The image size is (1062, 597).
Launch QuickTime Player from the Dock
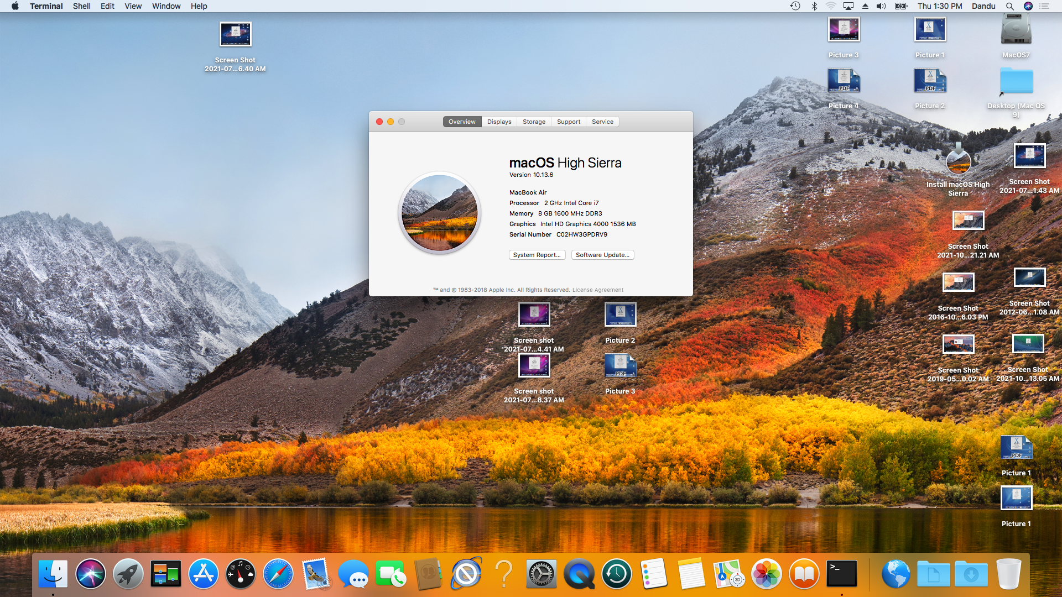point(579,574)
